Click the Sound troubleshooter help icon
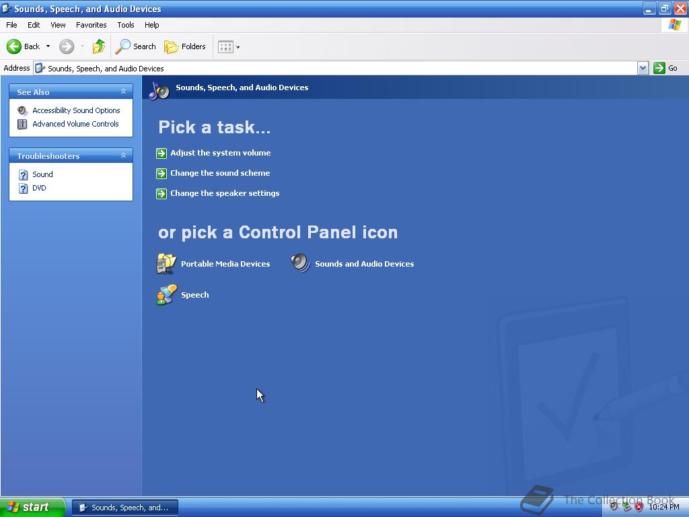 click(24, 175)
